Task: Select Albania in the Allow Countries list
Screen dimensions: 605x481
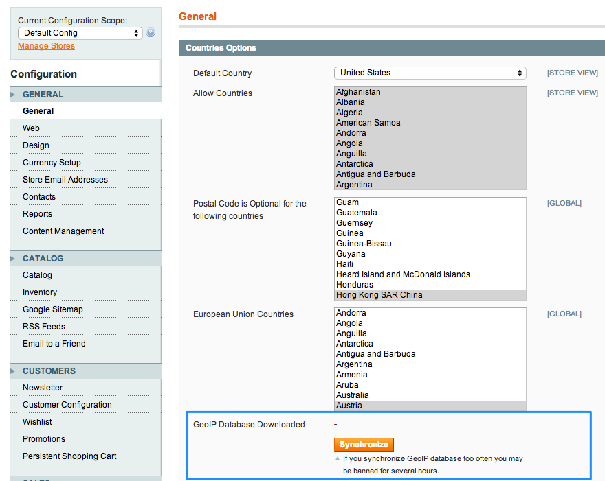Action: (430, 102)
